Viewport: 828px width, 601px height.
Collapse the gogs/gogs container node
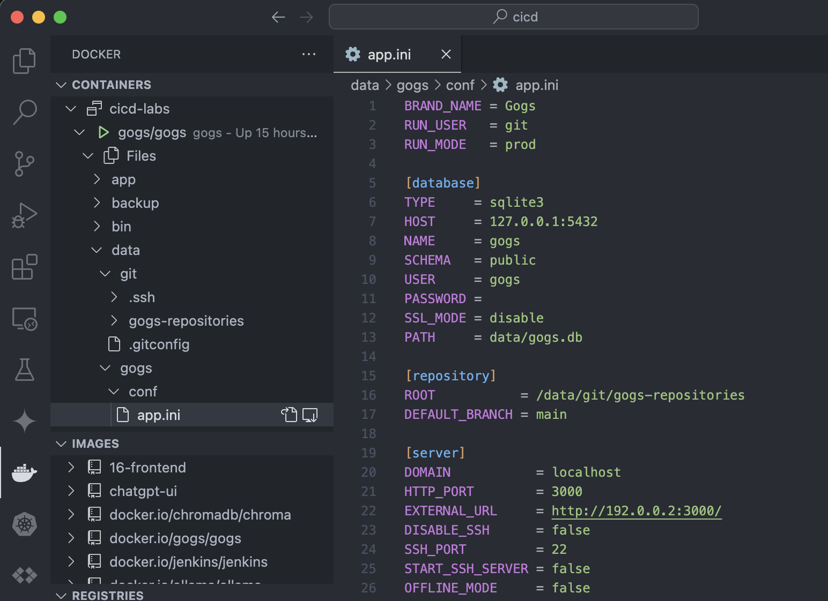[x=79, y=132]
